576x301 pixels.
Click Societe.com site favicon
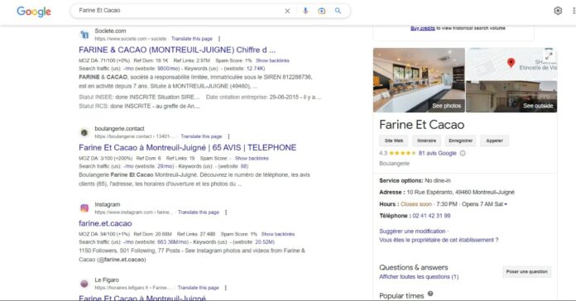click(x=84, y=35)
